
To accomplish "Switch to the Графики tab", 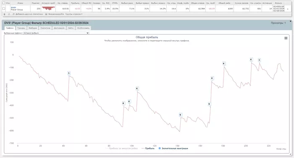I will click(10, 28).
